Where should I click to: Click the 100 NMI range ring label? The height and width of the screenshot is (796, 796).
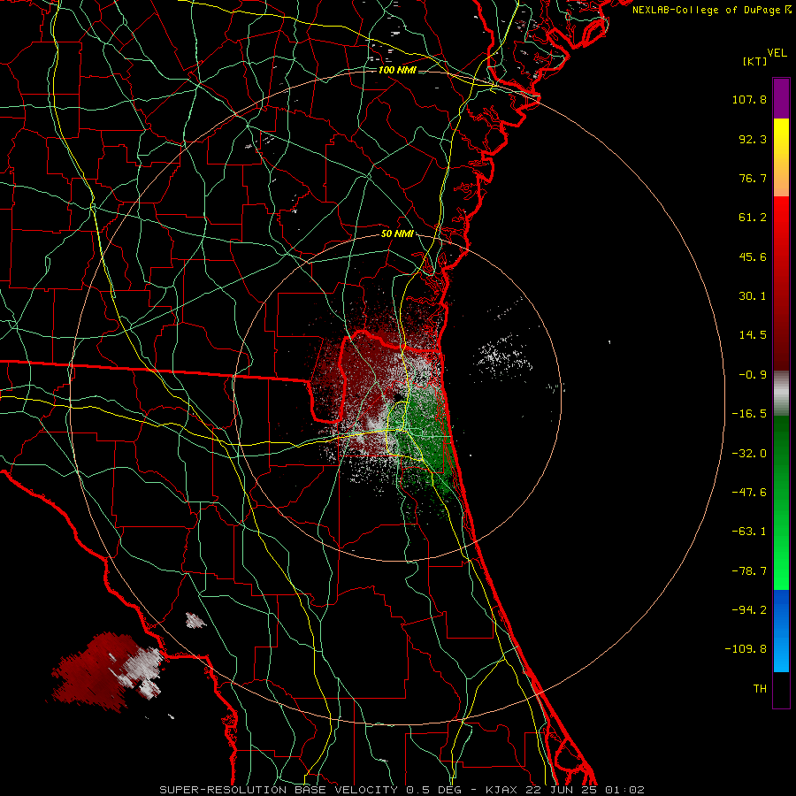point(397,70)
